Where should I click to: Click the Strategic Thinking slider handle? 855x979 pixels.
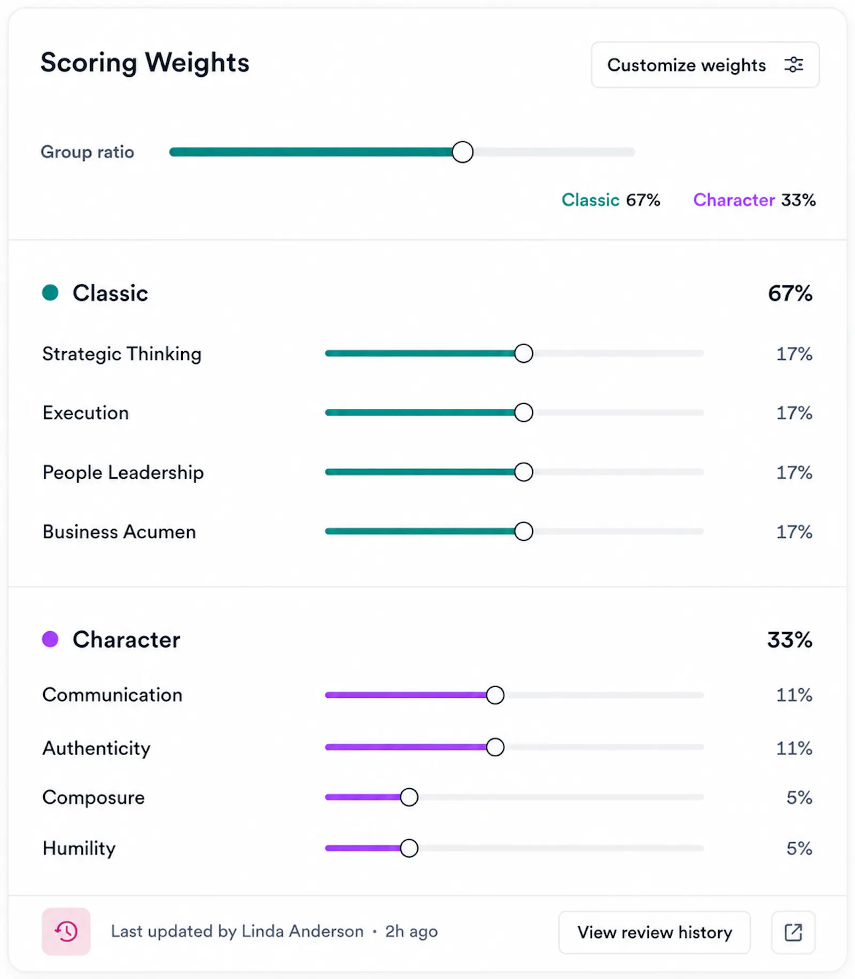(524, 353)
